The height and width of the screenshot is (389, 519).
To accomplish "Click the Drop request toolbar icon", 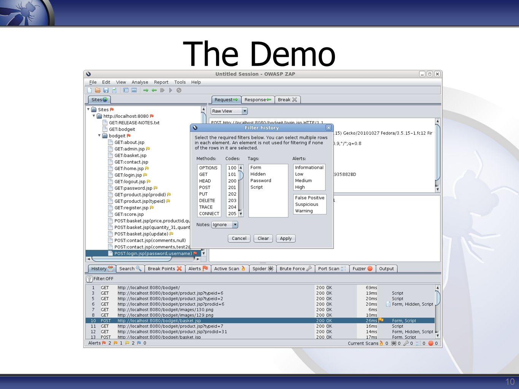I will (179, 90).
